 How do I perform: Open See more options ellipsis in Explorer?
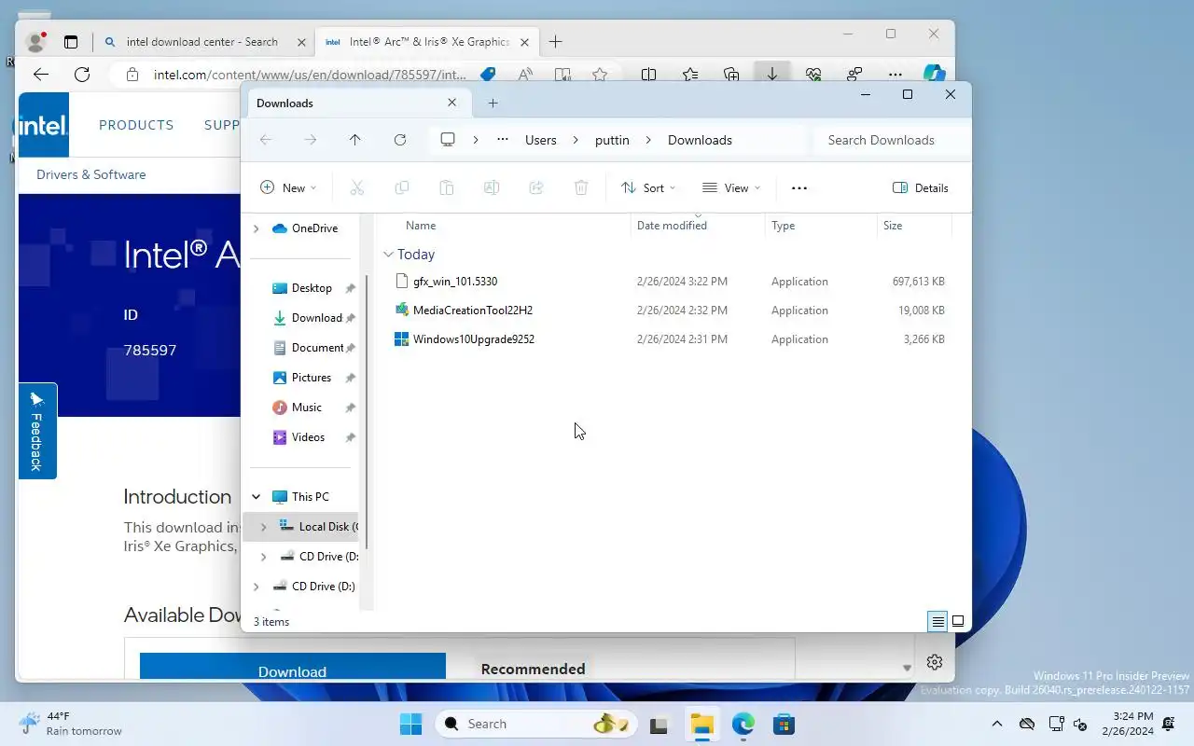pos(799,187)
